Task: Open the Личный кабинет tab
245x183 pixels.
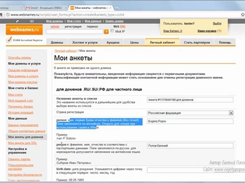Action: (162, 42)
